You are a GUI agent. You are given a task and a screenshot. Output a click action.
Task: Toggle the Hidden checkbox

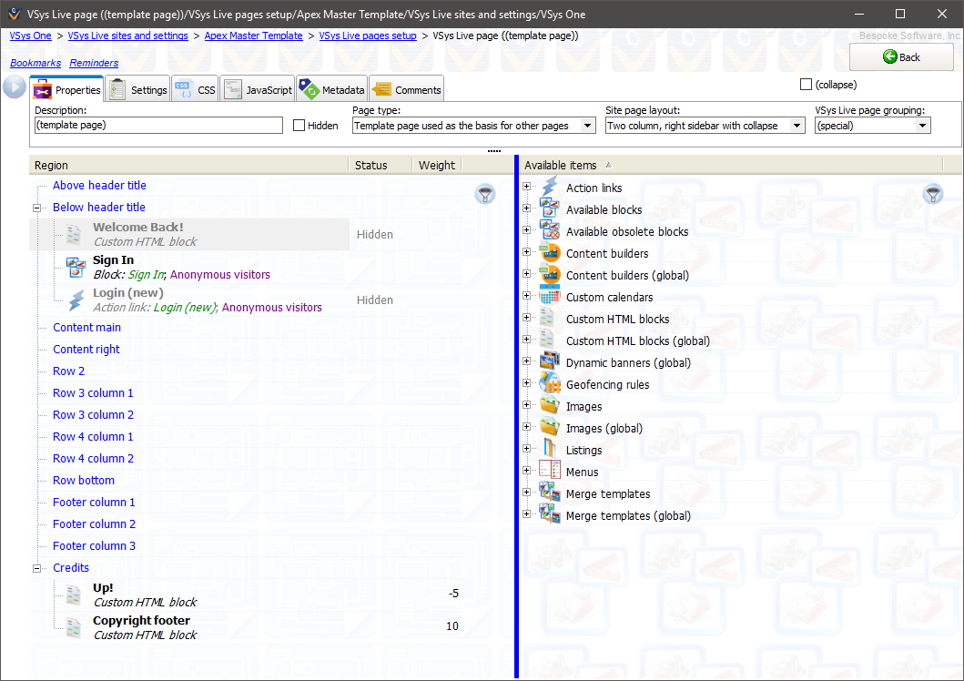[x=299, y=126]
